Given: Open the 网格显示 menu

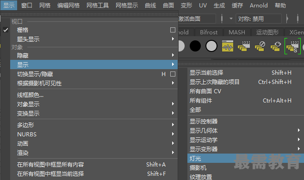Looking at the screenshot, I should (x=127, y=5).
